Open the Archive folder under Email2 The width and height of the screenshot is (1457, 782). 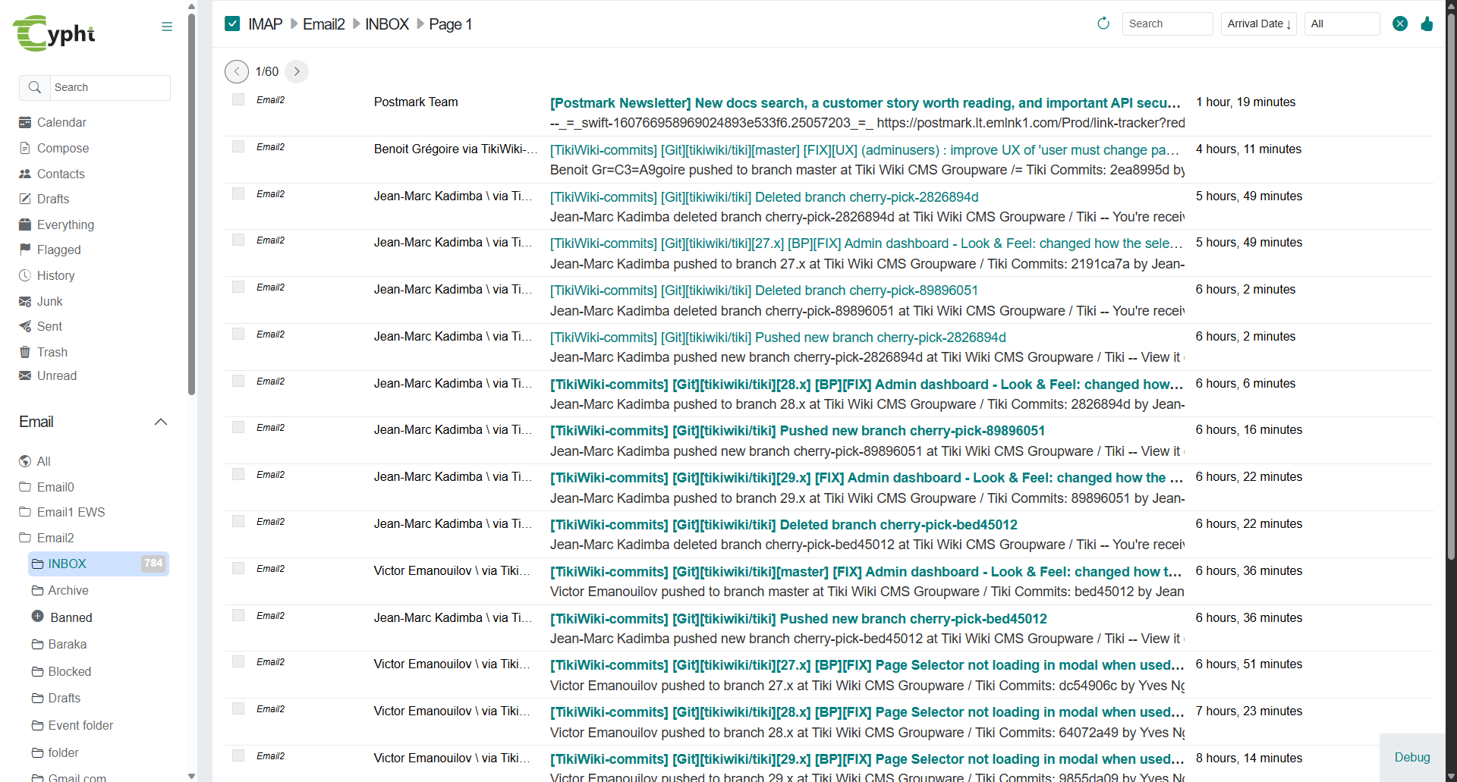pos(68,590)
